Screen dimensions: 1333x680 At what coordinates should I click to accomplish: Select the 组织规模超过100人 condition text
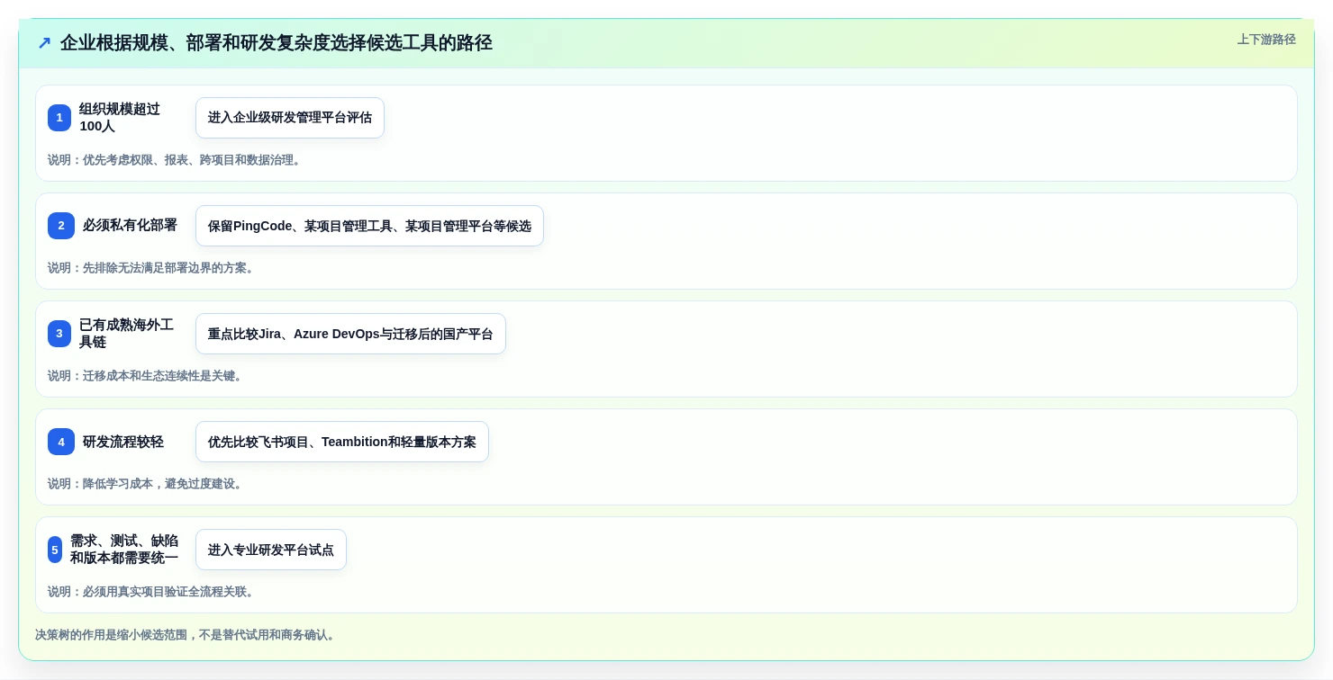coord(120,118)
